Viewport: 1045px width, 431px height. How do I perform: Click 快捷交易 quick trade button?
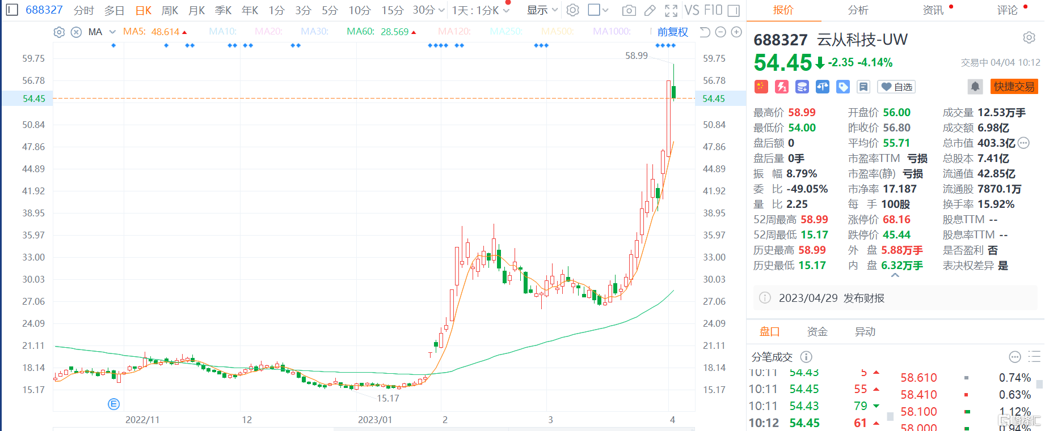1014,87
